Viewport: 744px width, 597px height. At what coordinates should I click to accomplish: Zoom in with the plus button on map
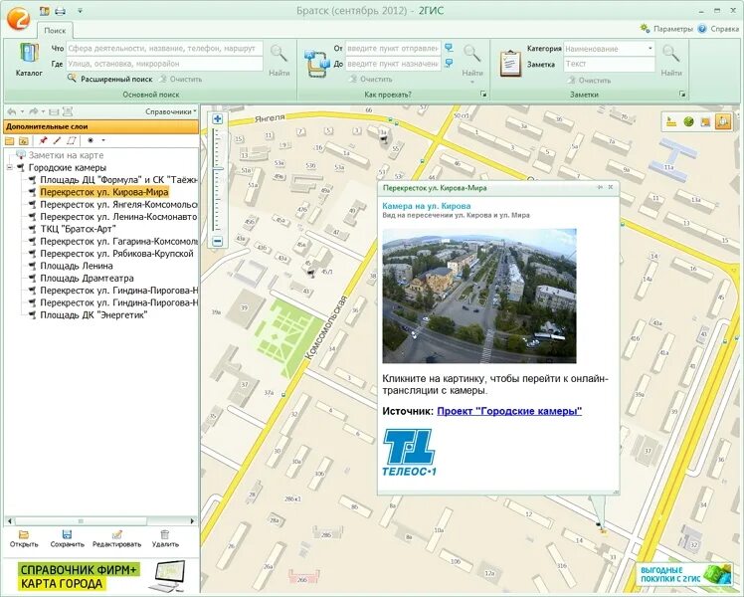pyautogui.click(x=217, y=119)
